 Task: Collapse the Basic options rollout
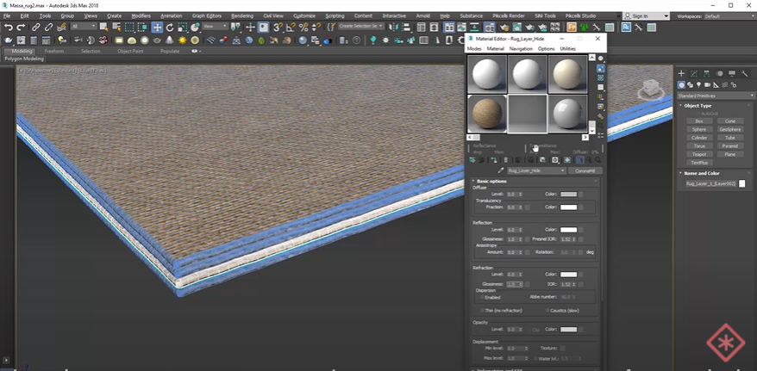(x=493, y=181)
